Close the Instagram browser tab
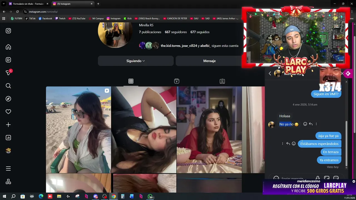This screenshot has height=200, width=356. pos(92,4)
